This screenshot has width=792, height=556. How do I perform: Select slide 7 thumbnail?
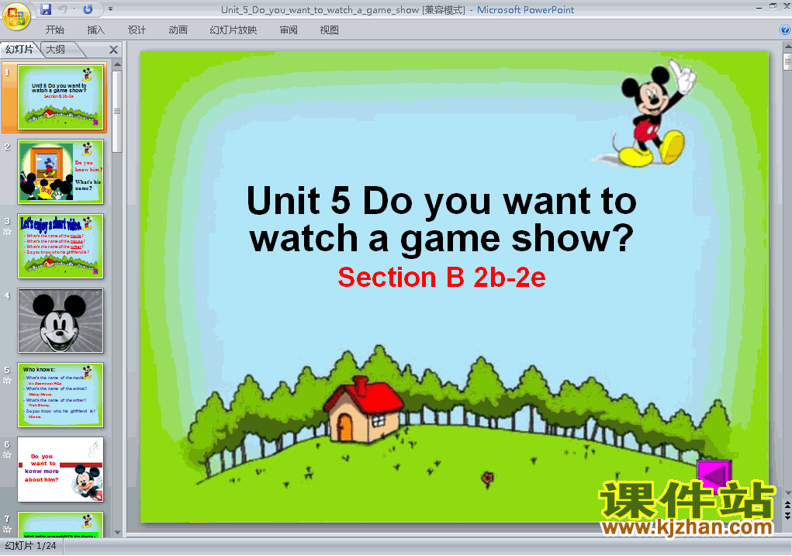tap(61, 525)
